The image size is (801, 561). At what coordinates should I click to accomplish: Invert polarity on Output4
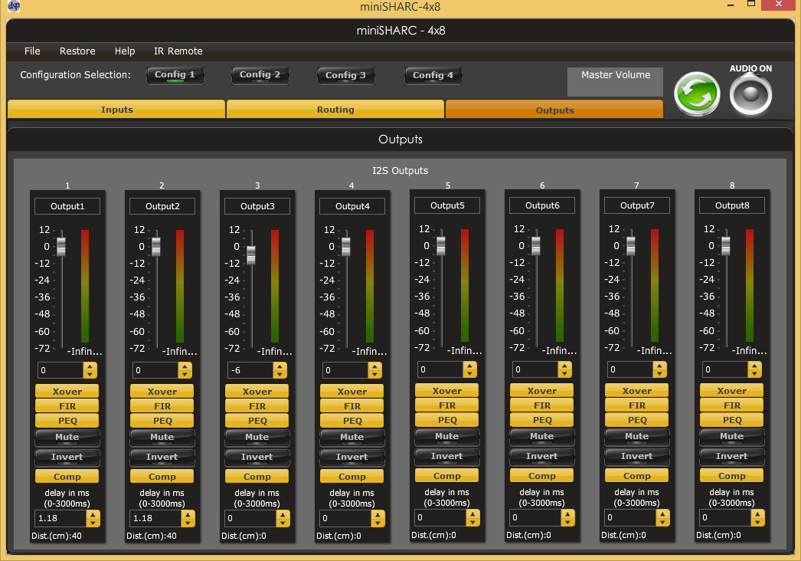352,458
